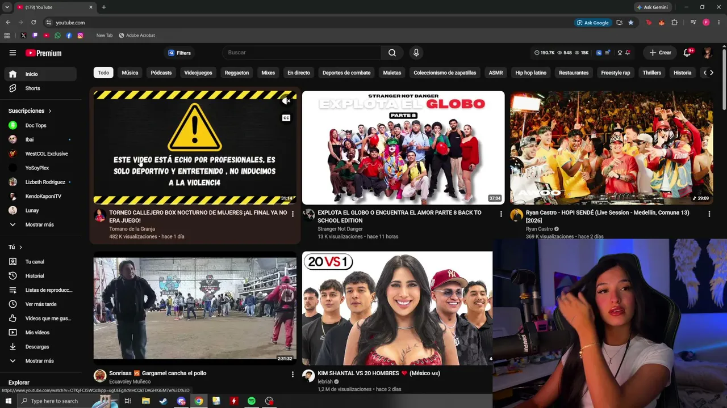727x408 pixels.
Task: Open Twitch bookmark in bookmarks bar
Action: [35, 35]
